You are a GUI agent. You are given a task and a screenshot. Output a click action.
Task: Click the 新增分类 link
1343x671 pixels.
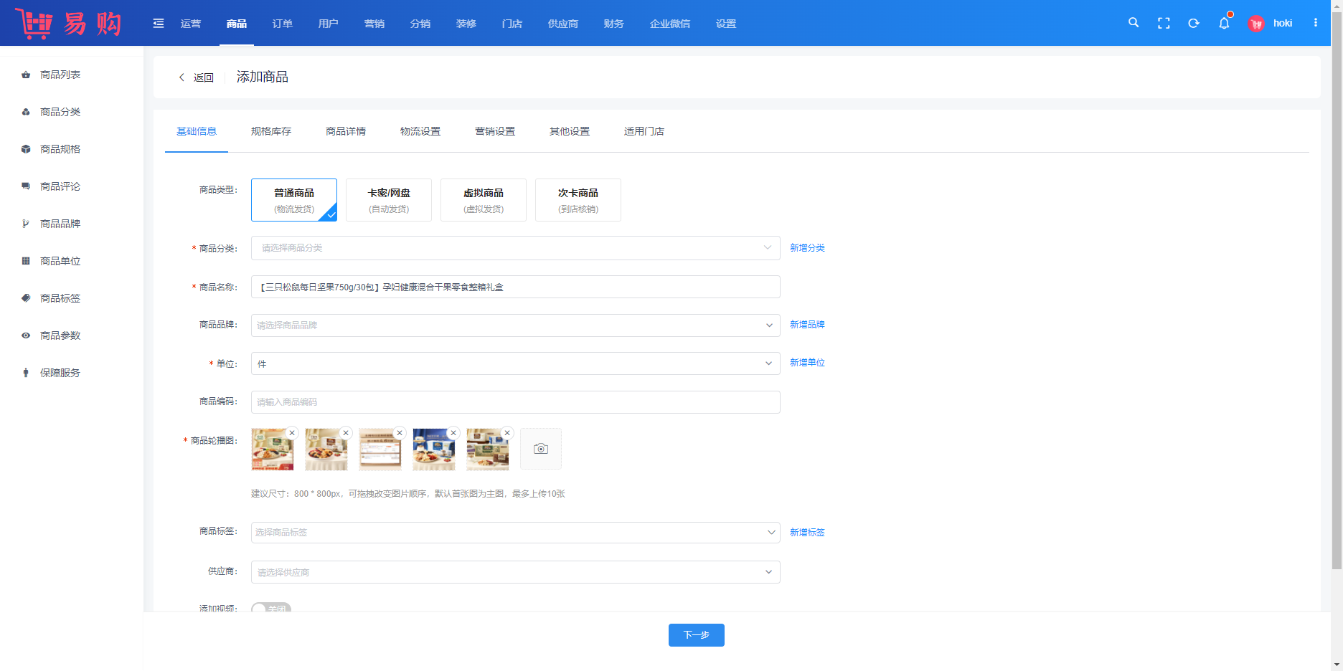[x=807, y=248]
